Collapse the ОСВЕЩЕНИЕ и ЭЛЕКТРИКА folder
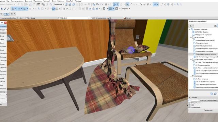The height and width of the screenshot is (122, 218). click(191, 60)
